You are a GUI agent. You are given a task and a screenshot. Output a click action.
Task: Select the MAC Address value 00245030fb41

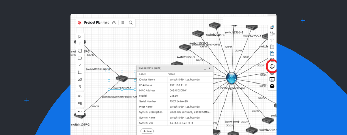coord(179,90)
